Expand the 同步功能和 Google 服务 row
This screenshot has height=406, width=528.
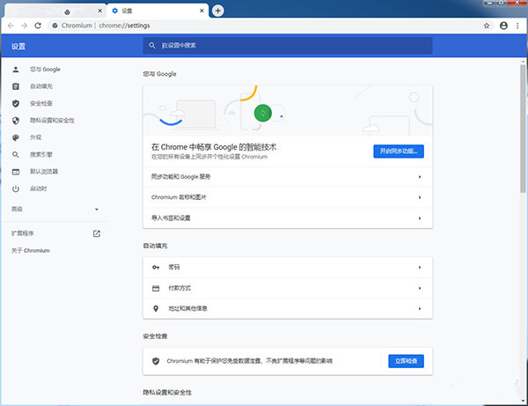[288, 177]
